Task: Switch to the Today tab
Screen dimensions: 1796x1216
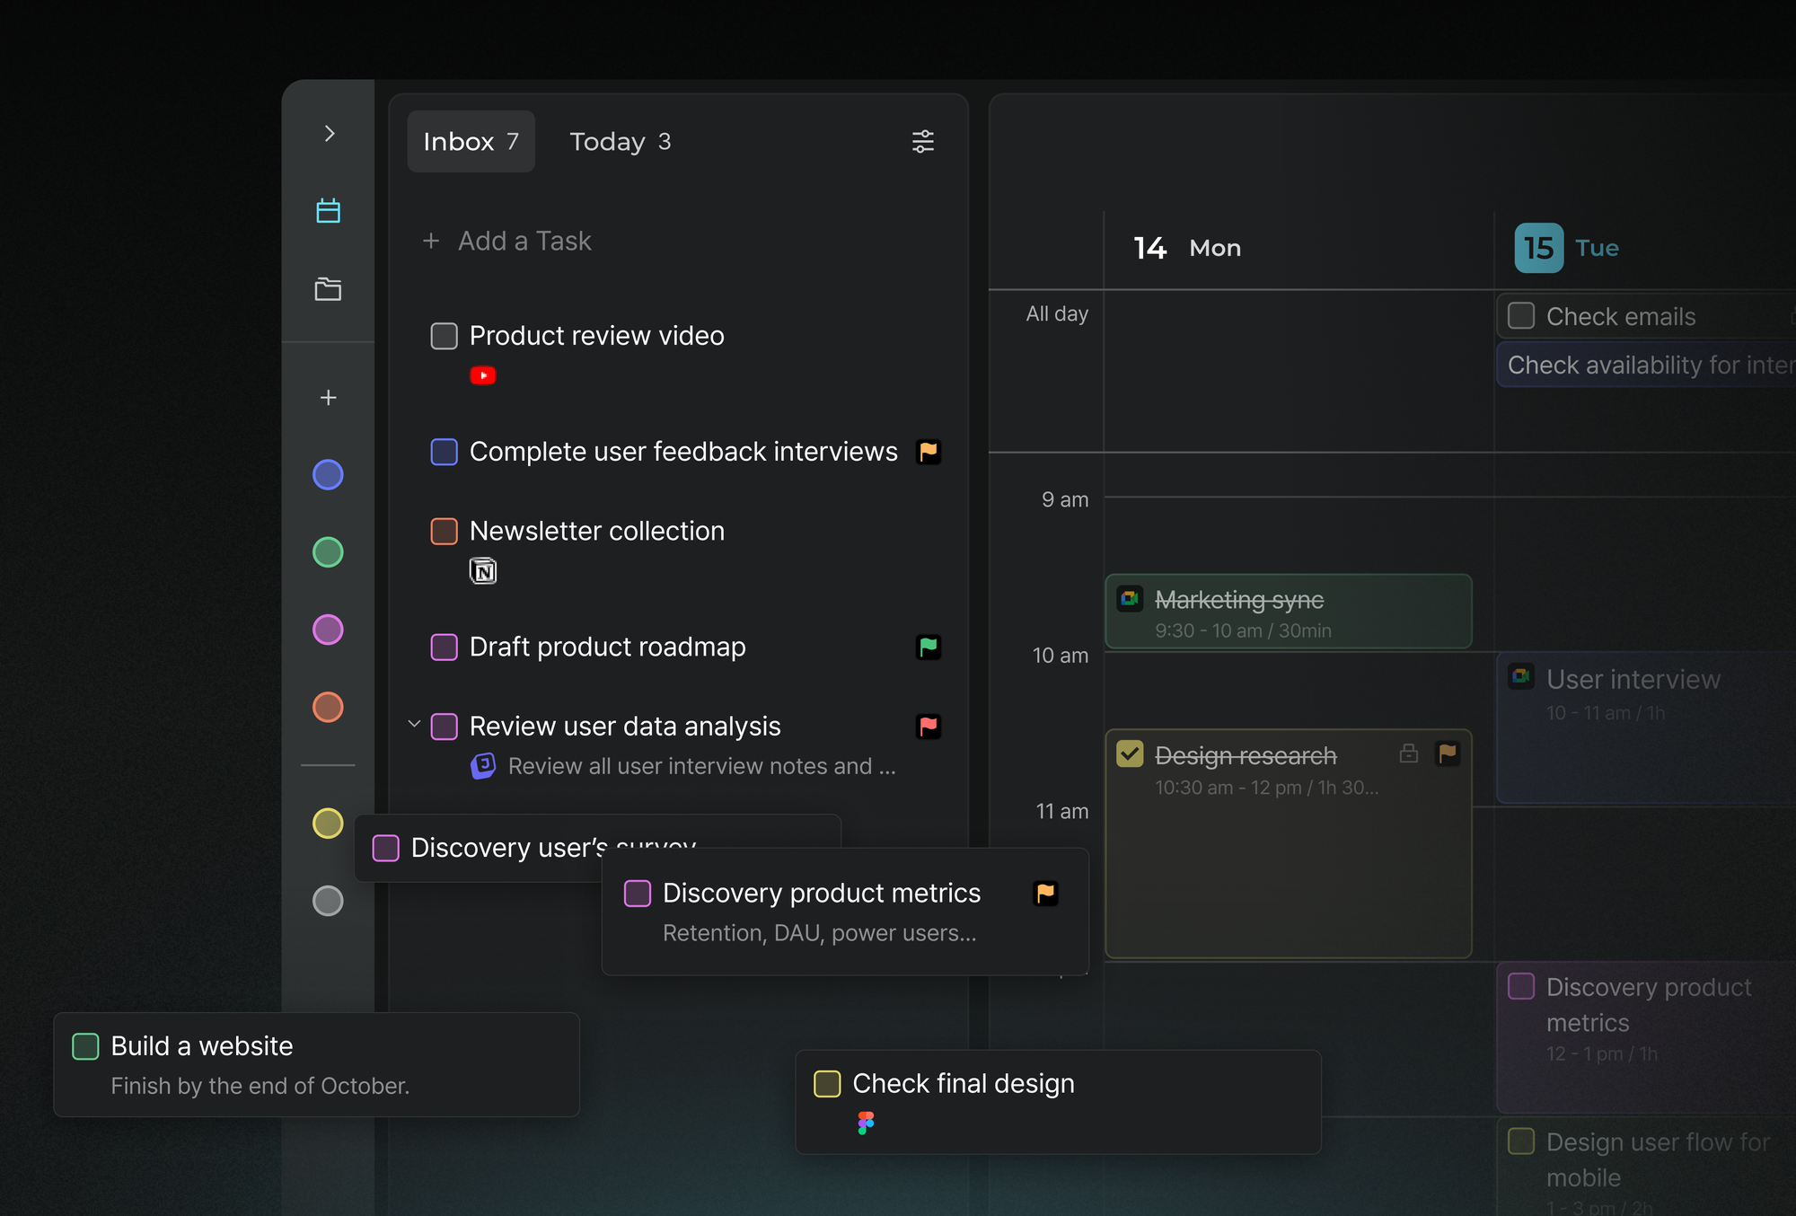Action: [620, 141]
